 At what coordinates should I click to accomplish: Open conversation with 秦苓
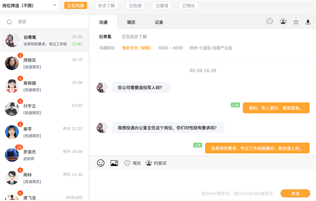tap(45, 132)
